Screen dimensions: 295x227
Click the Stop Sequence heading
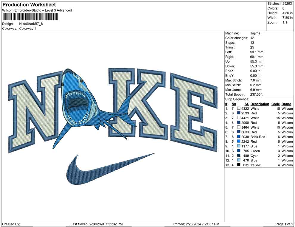(237, 99)
